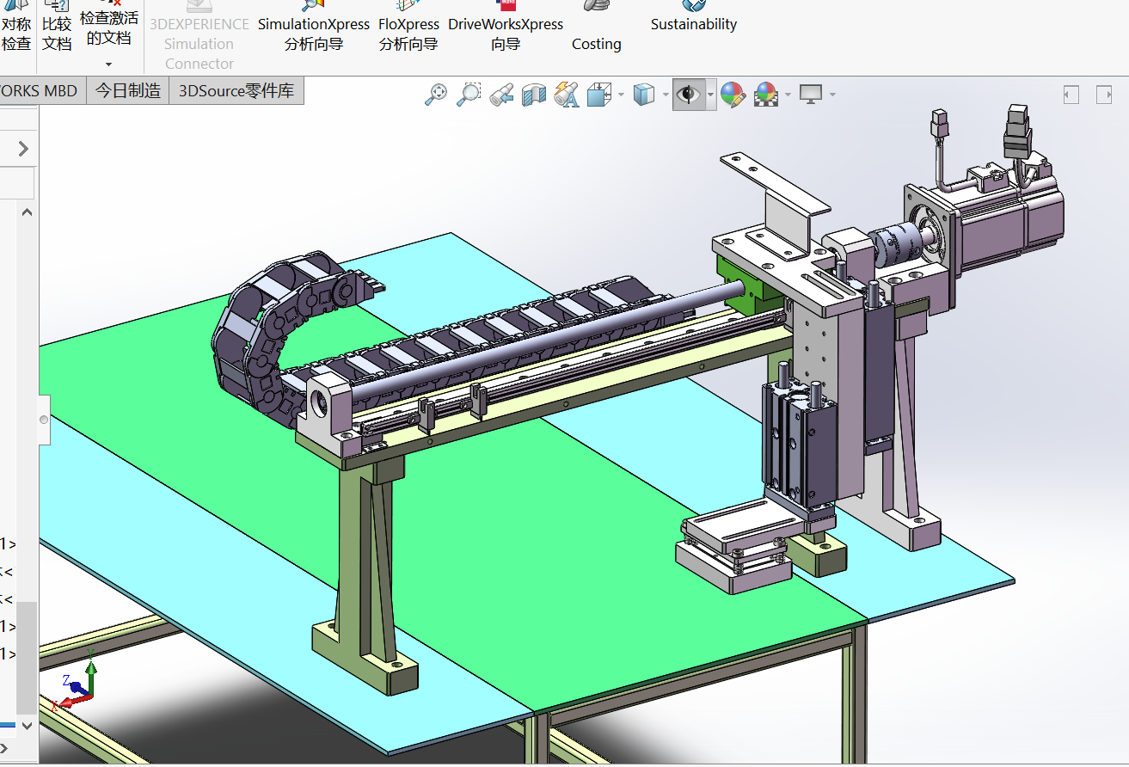Image resolution: width=1129 pixels, height=767 pixels.
Task: Open the 3DSource零件库 tab
Action: click(236, 90)
